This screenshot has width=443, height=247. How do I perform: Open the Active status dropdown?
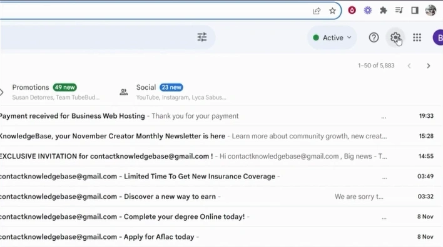(332, 38)
